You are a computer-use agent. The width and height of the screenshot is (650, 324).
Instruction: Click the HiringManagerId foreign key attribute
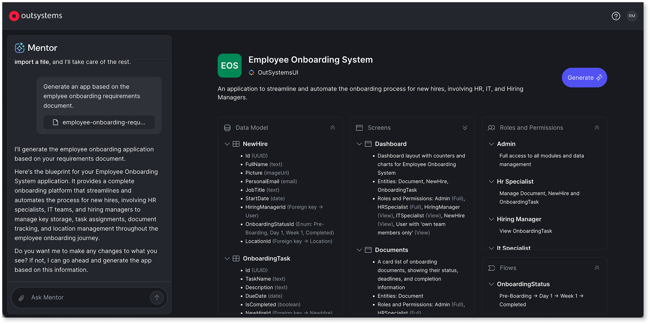(x=284, y=212)
